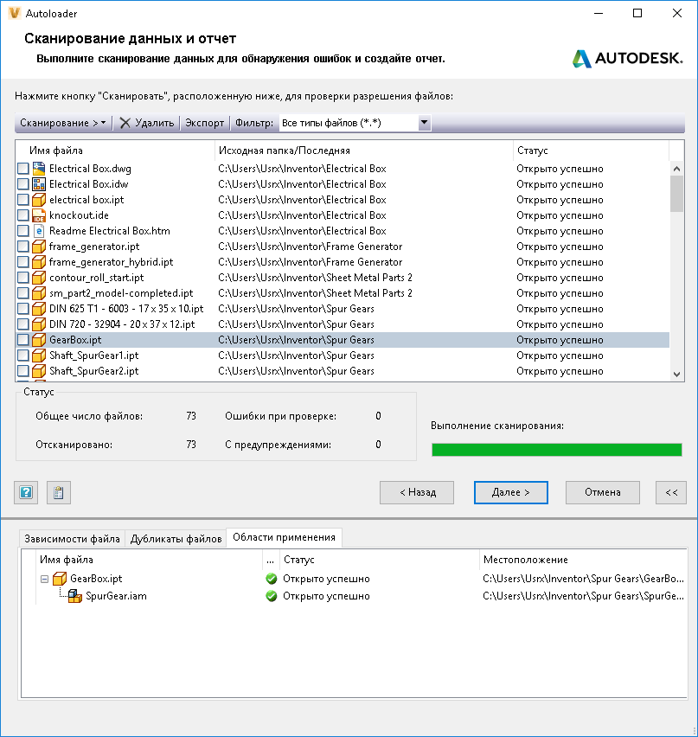Sort by Статус column header in file list

click(591, 151)
